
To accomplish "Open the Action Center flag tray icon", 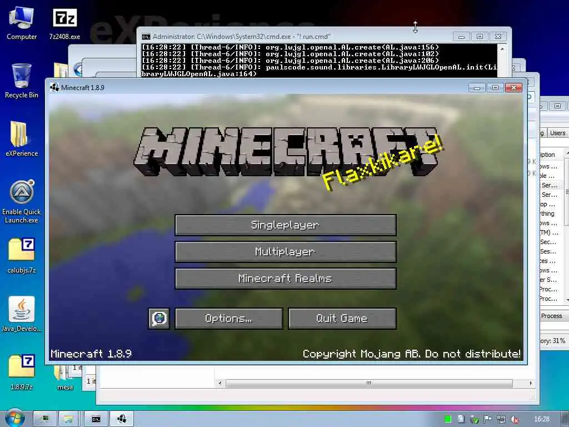I will pos(488,419).
